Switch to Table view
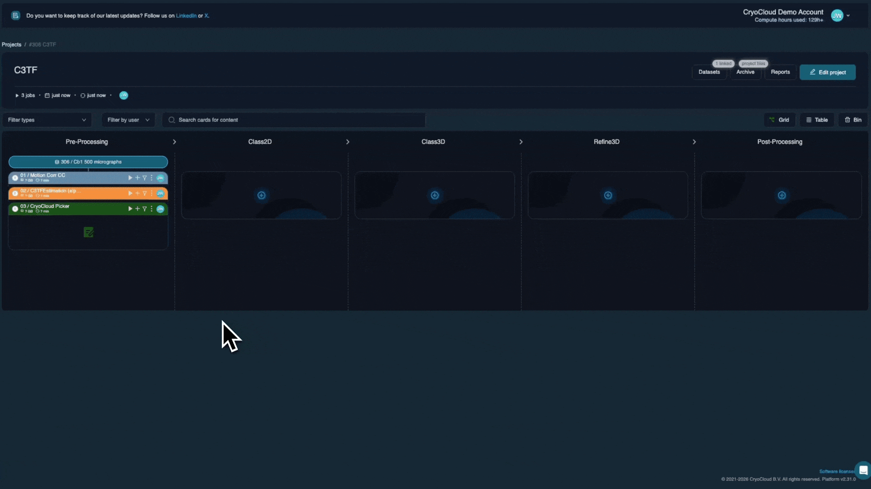Screen dimensions: 871x489 (x=817, y=120)
